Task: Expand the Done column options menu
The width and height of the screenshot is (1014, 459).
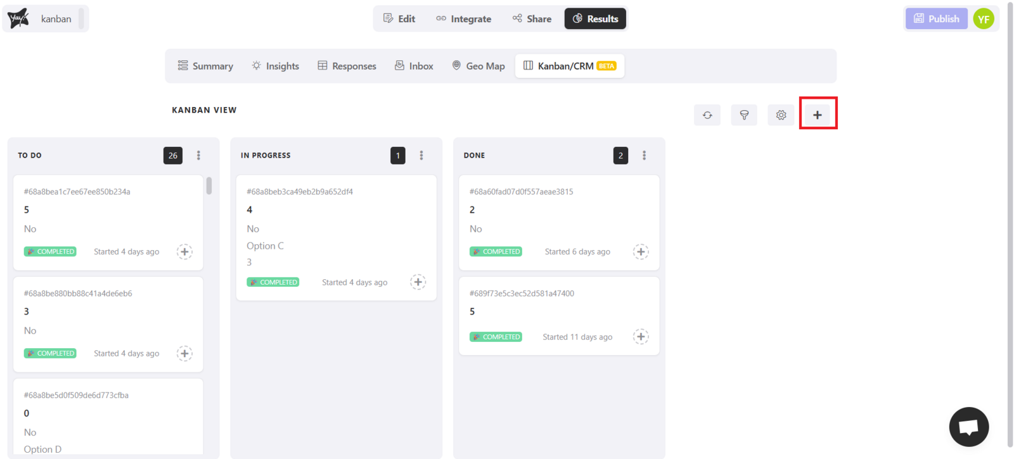Action: click(x=645, y=156)
